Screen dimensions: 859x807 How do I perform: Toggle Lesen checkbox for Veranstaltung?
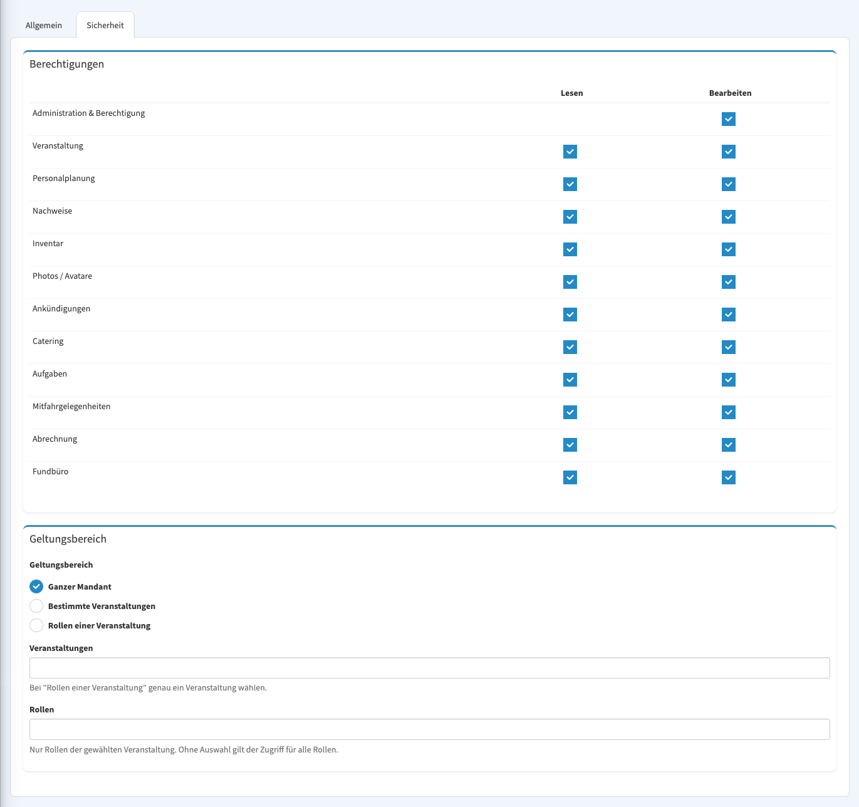570,152
